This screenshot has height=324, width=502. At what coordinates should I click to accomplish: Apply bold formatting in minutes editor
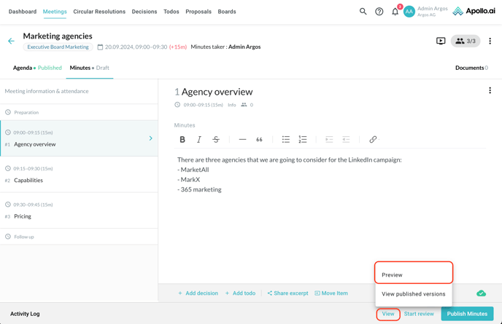pos(182,139)
